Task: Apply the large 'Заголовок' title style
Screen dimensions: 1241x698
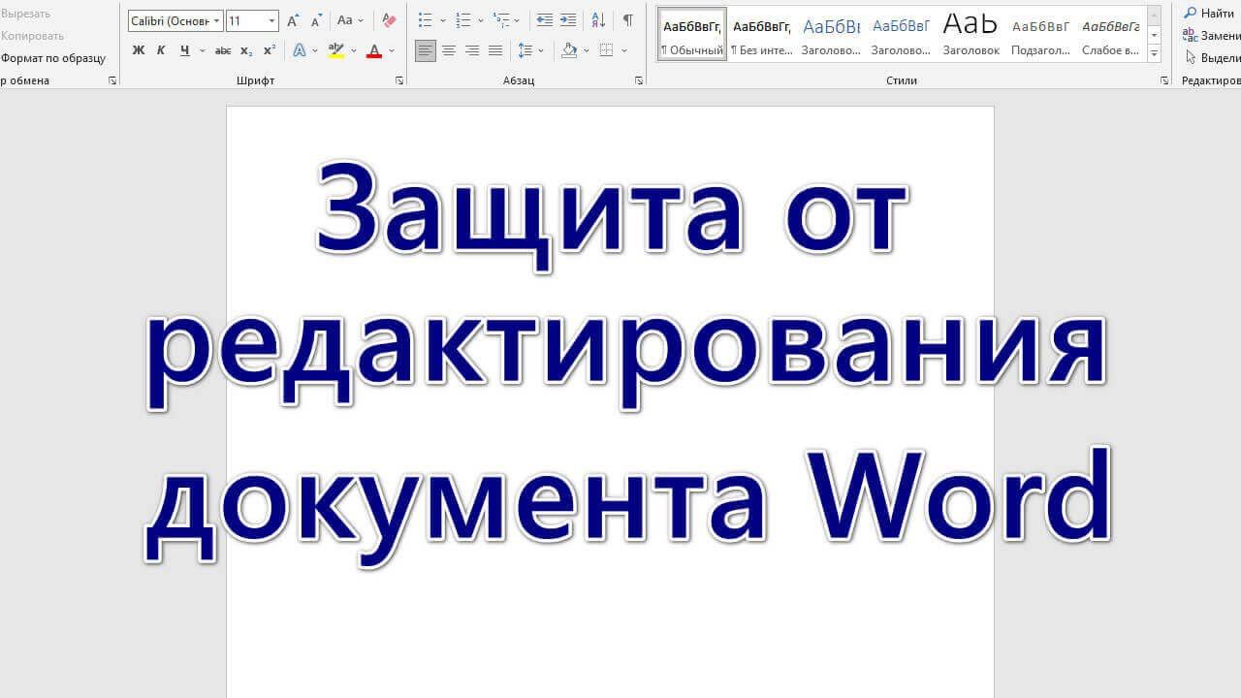Action: [971, 35]
